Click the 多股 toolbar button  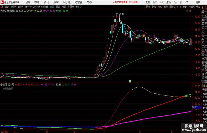160,7
